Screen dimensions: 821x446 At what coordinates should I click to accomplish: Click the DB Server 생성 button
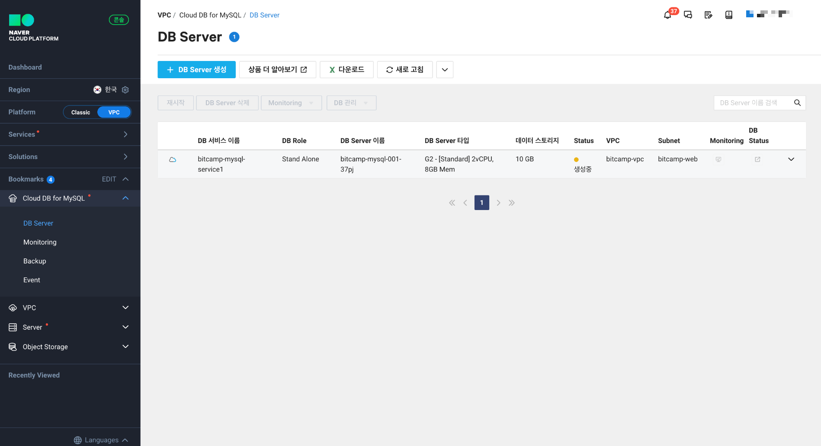[x=196, y=70]
